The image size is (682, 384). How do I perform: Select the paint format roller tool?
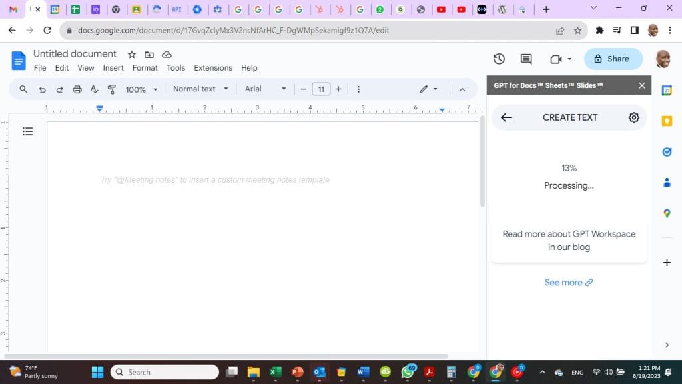pos(111,89)
